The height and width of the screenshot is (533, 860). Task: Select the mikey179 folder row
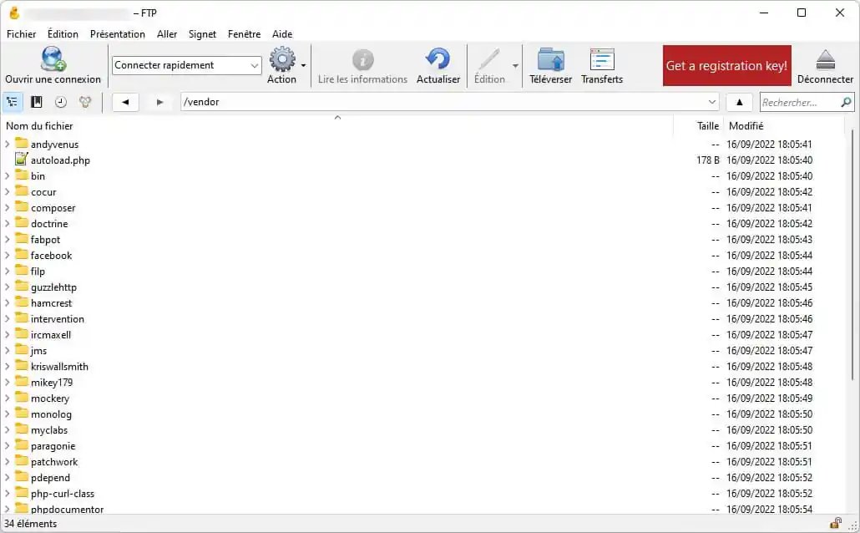[x=422, y=382]
